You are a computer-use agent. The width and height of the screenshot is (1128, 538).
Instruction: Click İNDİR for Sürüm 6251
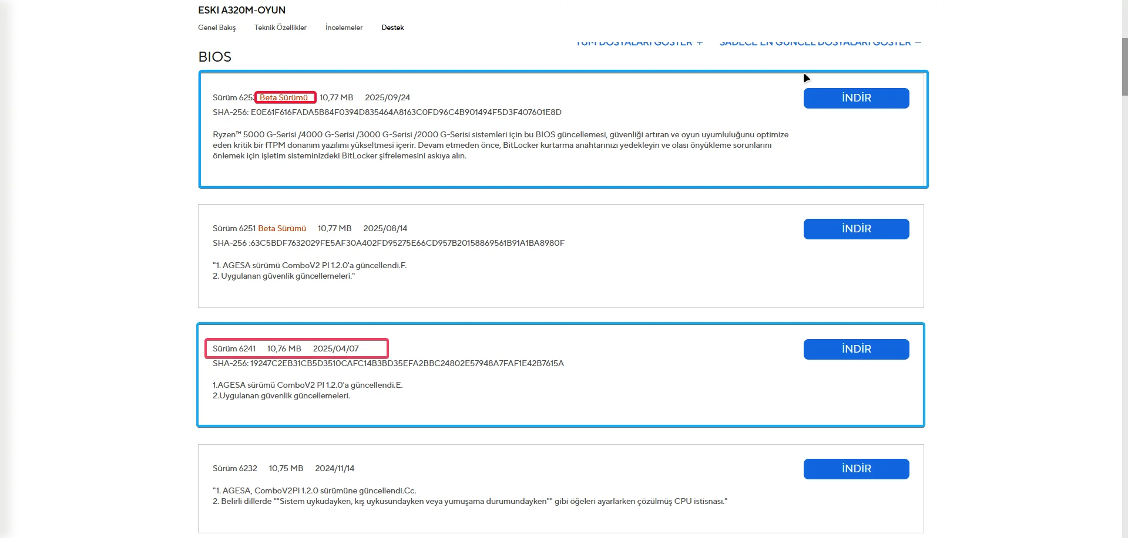pyautogui.click(x=856, y=229)
